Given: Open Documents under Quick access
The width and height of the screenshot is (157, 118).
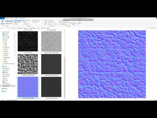Looking at the screenshot, I should 7,38.
